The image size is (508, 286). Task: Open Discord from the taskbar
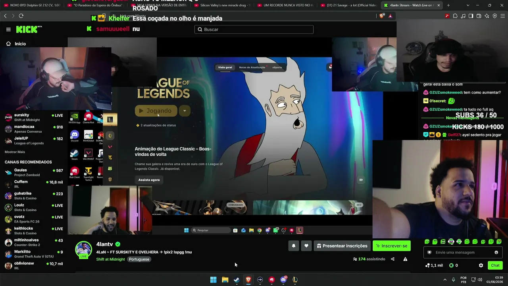coord(283,280)
